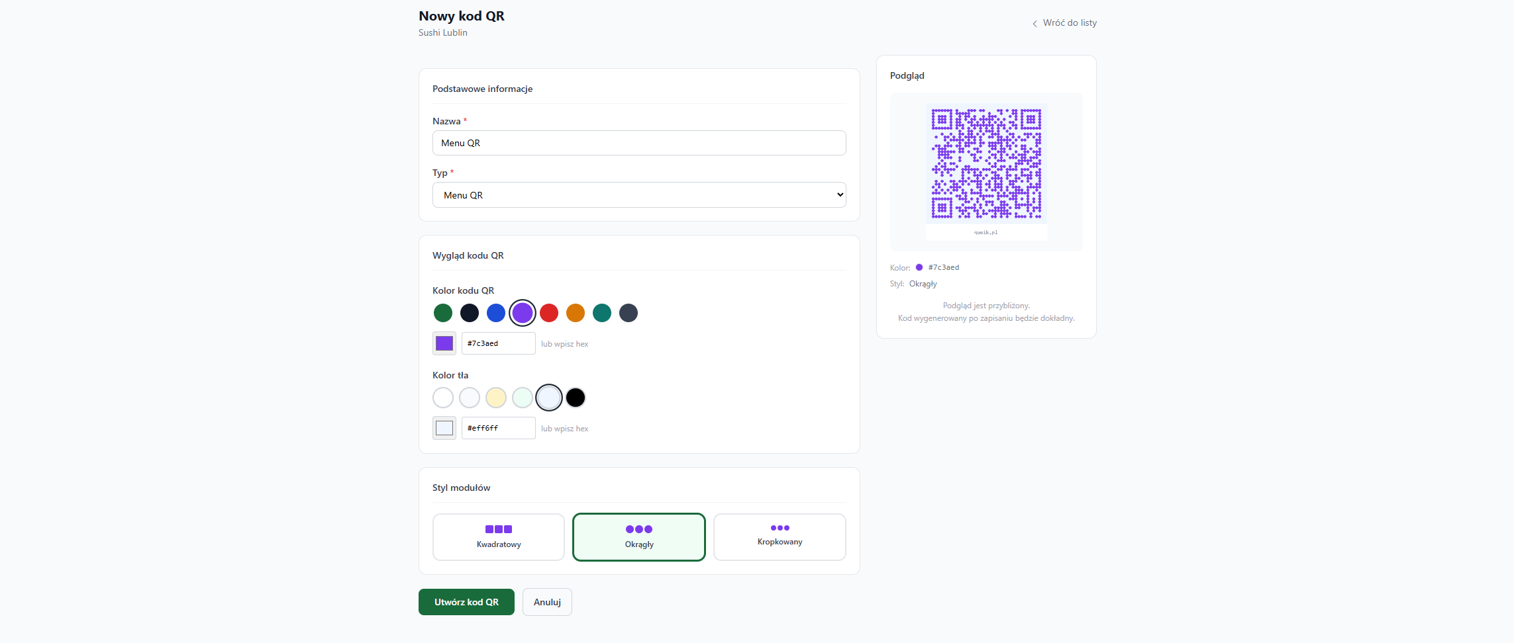Select the orange QR code color swatch

pyautogui.click(x=576, y=313)
